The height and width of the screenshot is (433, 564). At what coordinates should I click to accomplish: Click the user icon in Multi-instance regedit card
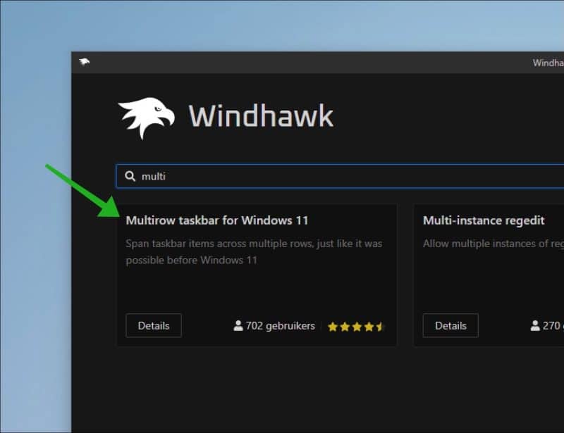(535, 325)
